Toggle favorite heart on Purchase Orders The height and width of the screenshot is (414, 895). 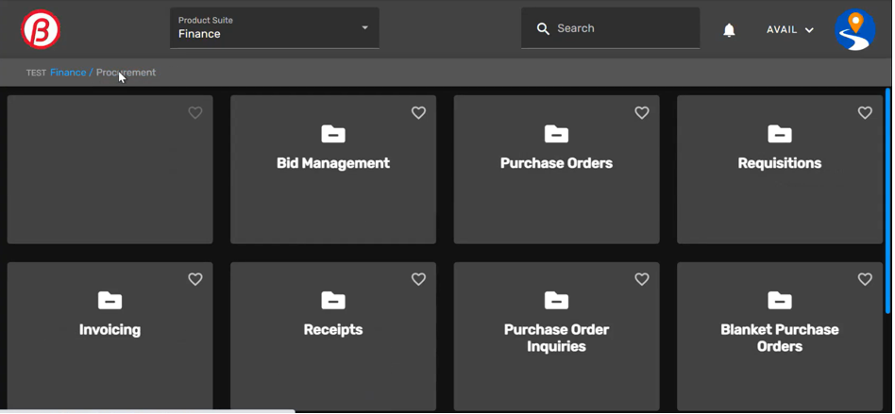tap(642, 113)
